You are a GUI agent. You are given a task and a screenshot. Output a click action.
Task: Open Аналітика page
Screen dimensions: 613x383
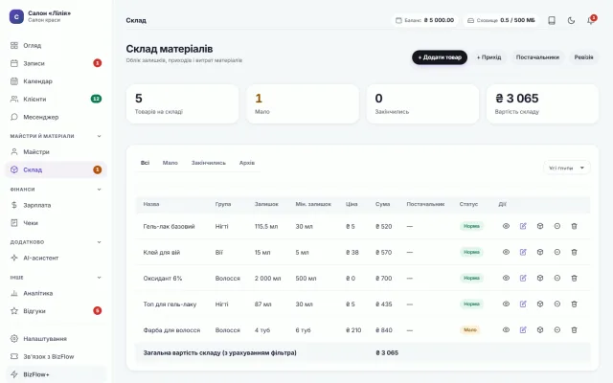click(x=56, y=293)
